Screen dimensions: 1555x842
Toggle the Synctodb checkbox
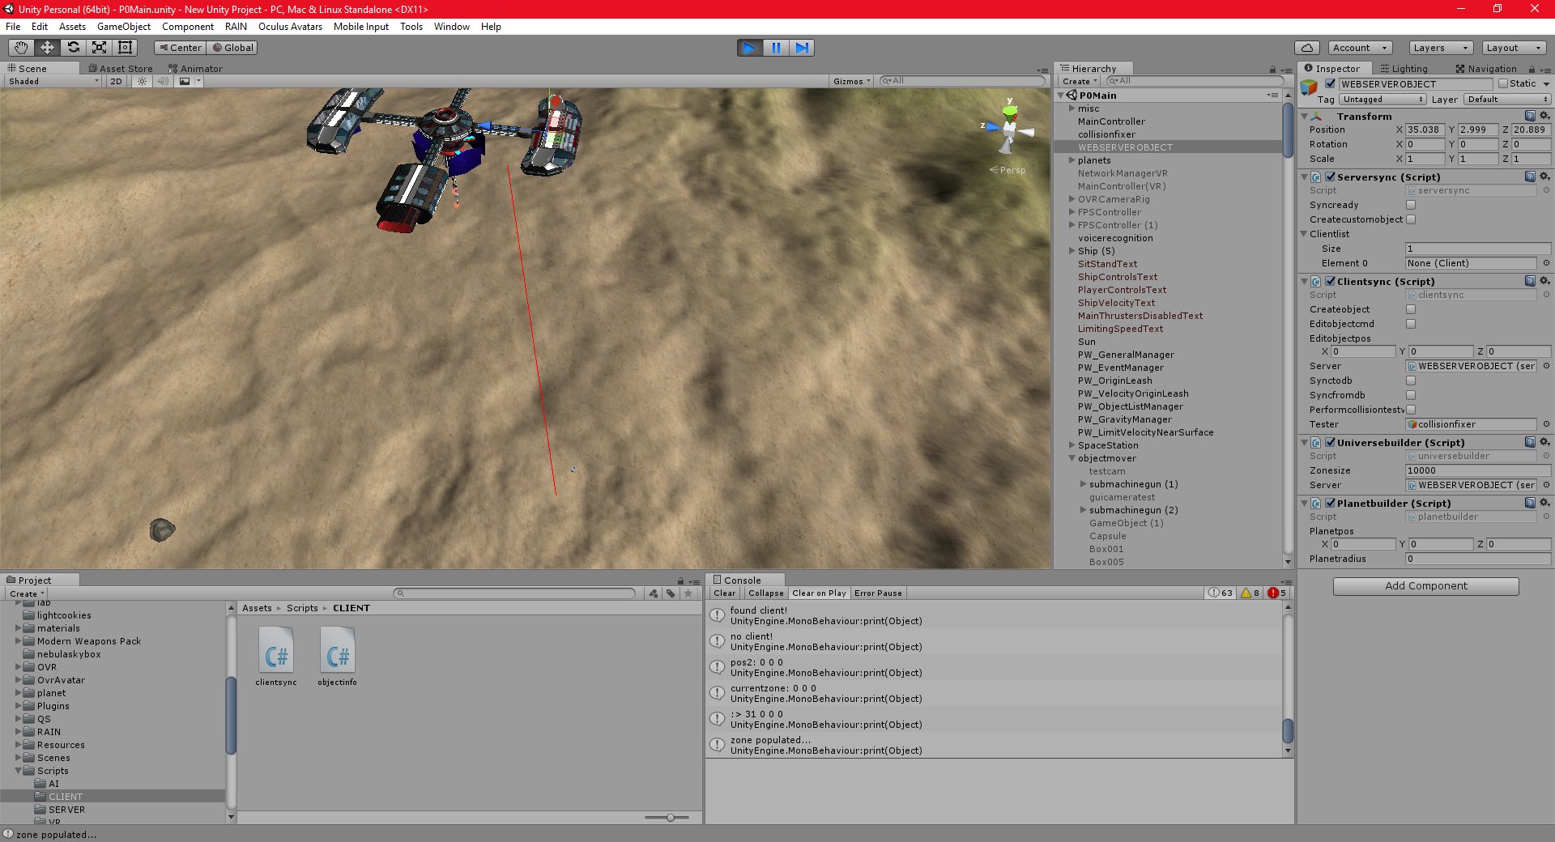click(x=1411, y=381)
